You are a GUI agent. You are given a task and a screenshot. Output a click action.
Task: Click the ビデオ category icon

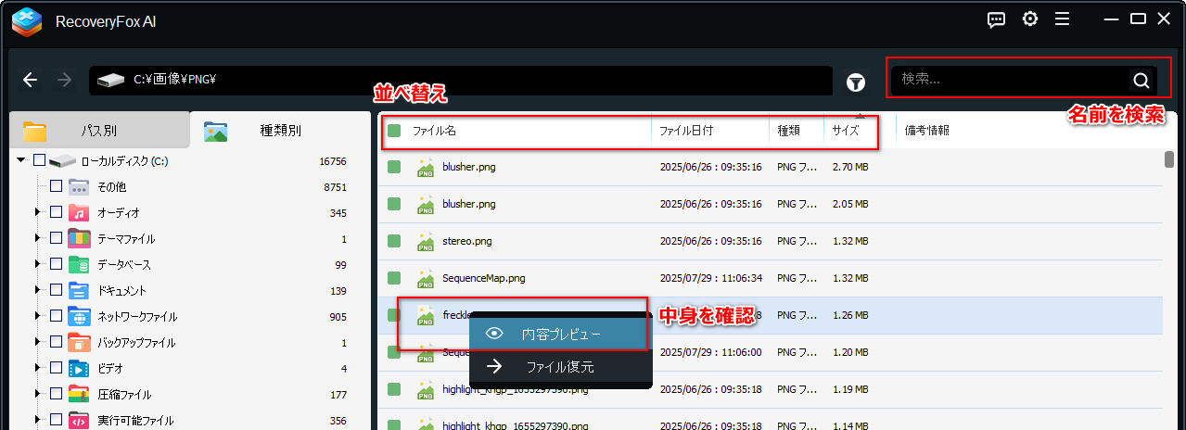tap(79, 368)
